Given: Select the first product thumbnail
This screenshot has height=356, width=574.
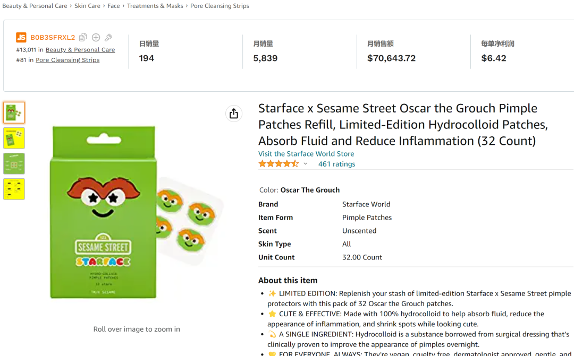Looking at the screenshot, I should 14,112.
